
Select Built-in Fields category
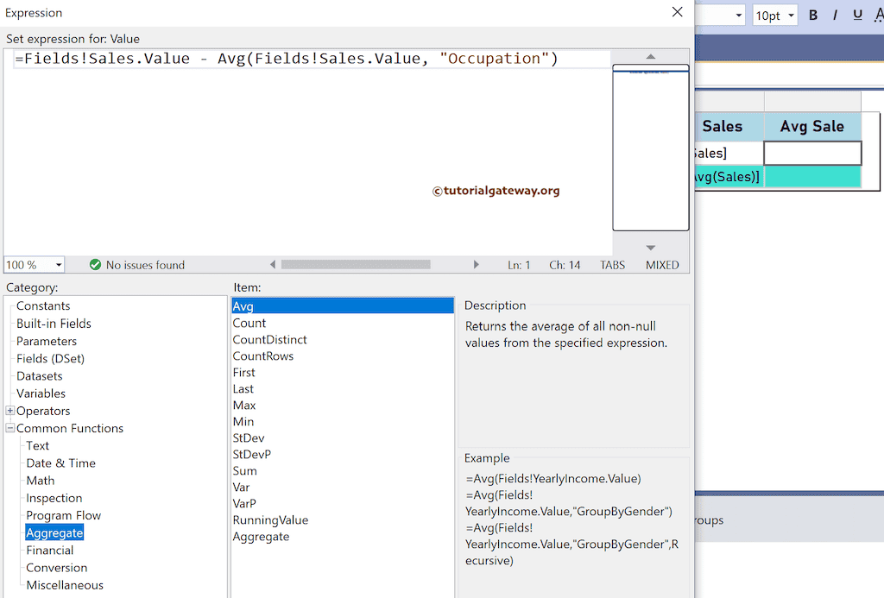point(54,324)
